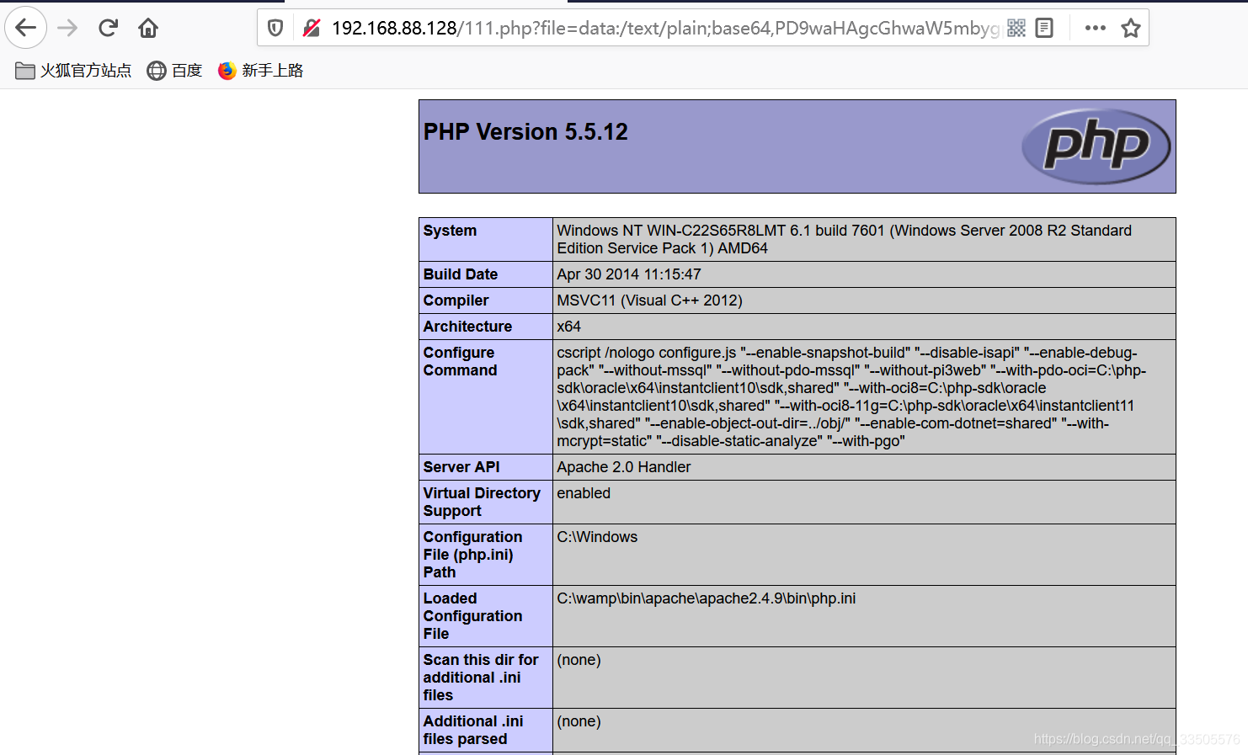The image size is (1248, 755).
Task: Select Configuration File (php.ini) Path label
Action: (472, 555)
